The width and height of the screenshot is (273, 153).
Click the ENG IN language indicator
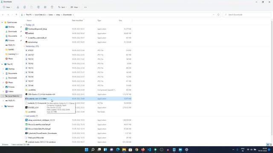(243, 150)
